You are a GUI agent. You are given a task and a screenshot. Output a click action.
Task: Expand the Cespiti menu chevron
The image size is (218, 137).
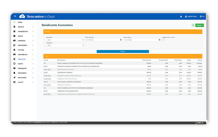tap(33, 64)
